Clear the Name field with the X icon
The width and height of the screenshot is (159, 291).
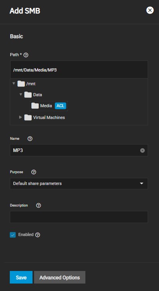click(x=142, y=150)
